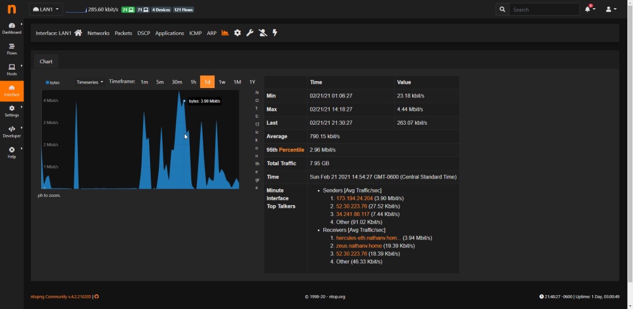The width and height of the screenshot is (633, 309).
Task: Expand Developer submenu arrow
Action: click(22, 128)
